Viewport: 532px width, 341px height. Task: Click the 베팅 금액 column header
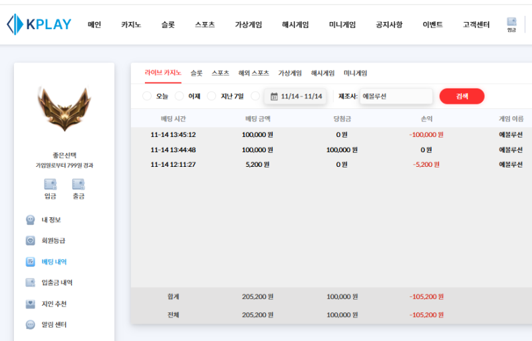point(257,119)
